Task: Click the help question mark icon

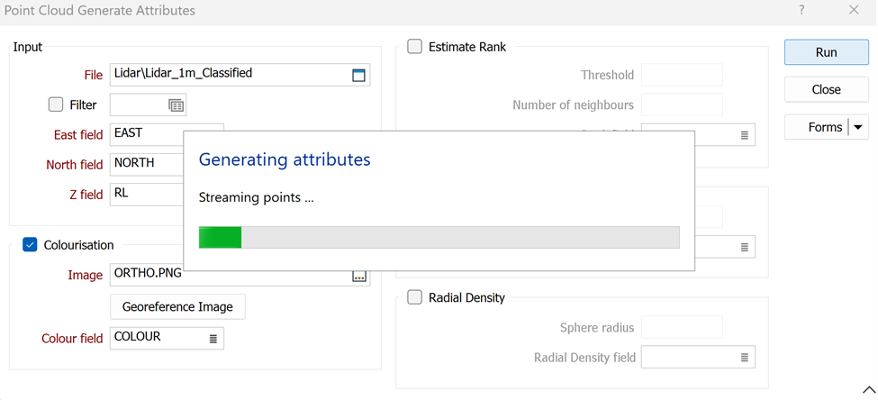Action: [x=801, y=11]
